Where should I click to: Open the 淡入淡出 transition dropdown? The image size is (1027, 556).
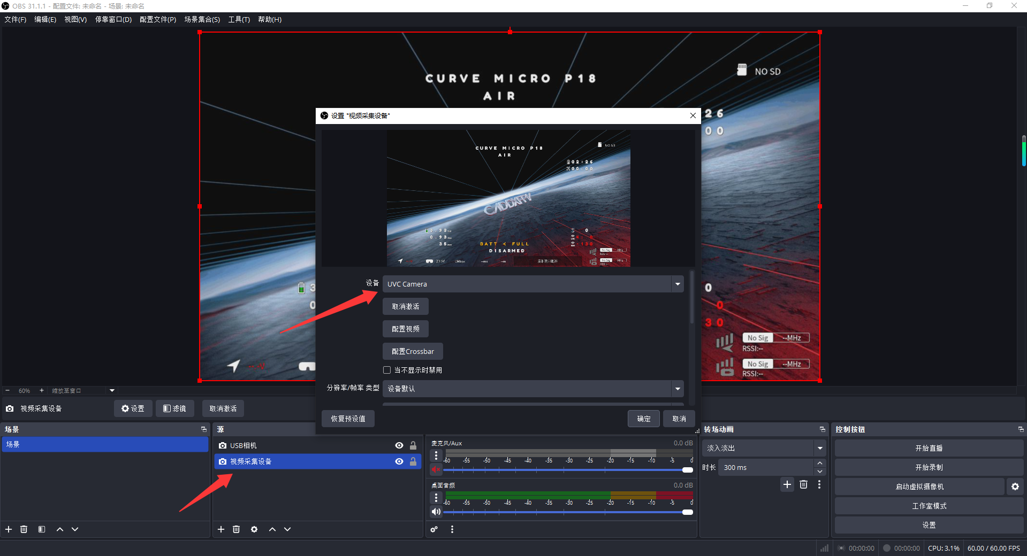pos(764,448)
